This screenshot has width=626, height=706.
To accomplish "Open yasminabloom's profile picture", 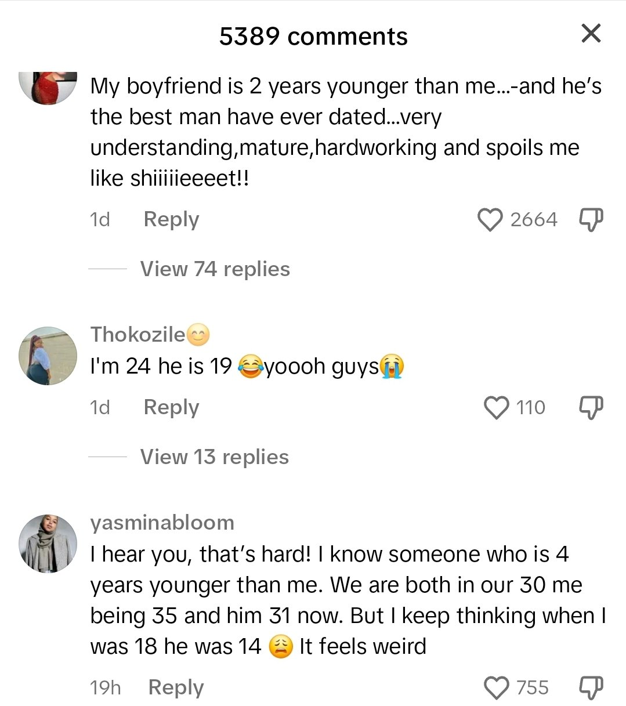I will (48, 543).
